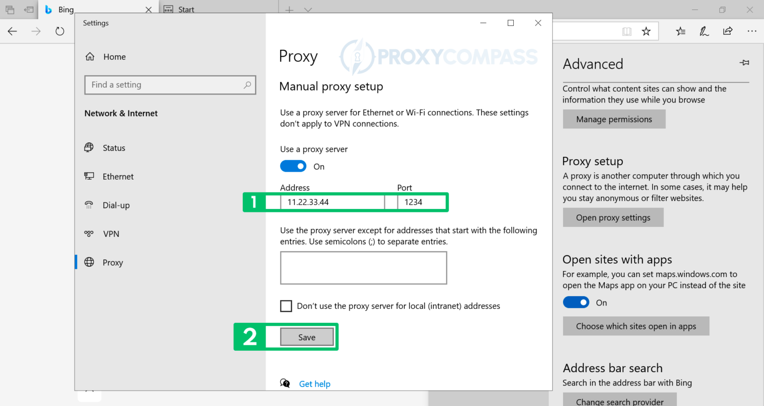Screen dimensions: 764x406
Task: Turn off Use a proxy server
Action: [293, 166]
